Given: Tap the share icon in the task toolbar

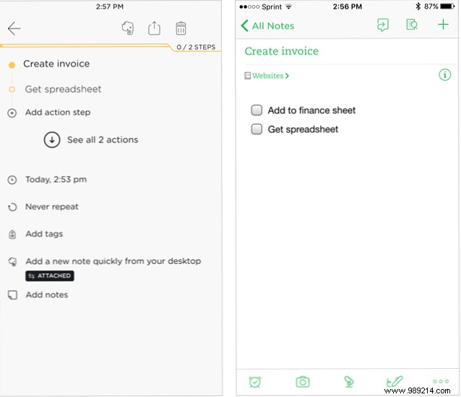Looking at the screenshot, I should tap(154, 28).
